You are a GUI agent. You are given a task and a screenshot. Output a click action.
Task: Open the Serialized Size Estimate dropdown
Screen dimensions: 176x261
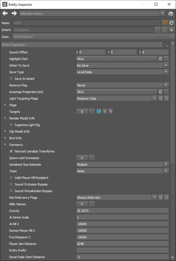click(x=166, y=165)
